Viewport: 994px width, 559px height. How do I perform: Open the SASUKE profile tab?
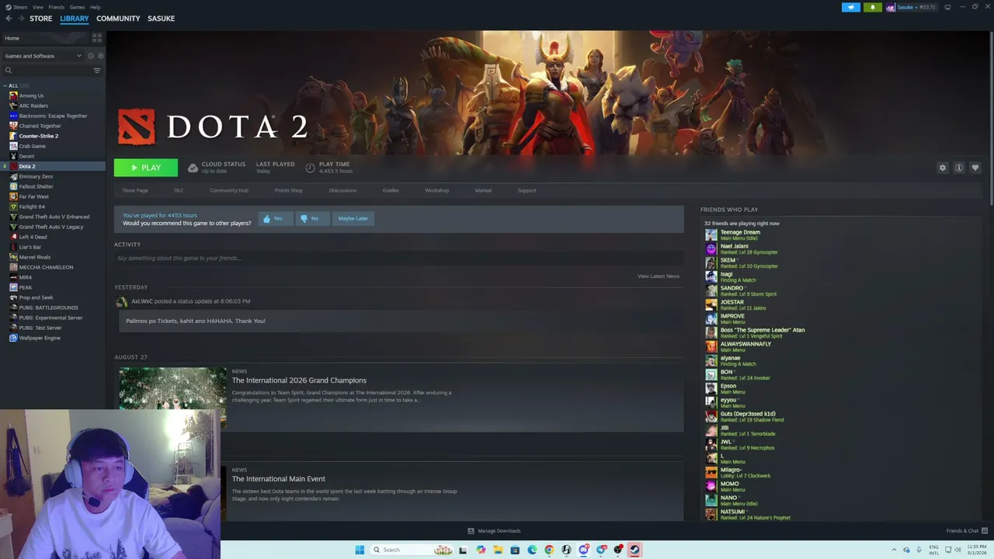(161, 19)
